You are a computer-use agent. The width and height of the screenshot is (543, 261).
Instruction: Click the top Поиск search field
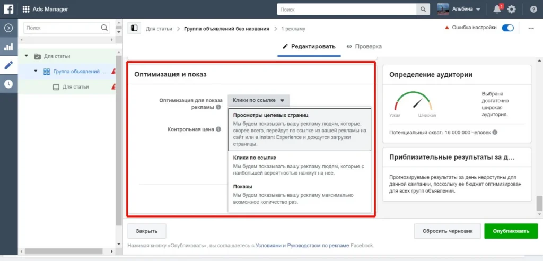(x=347, y=10)
